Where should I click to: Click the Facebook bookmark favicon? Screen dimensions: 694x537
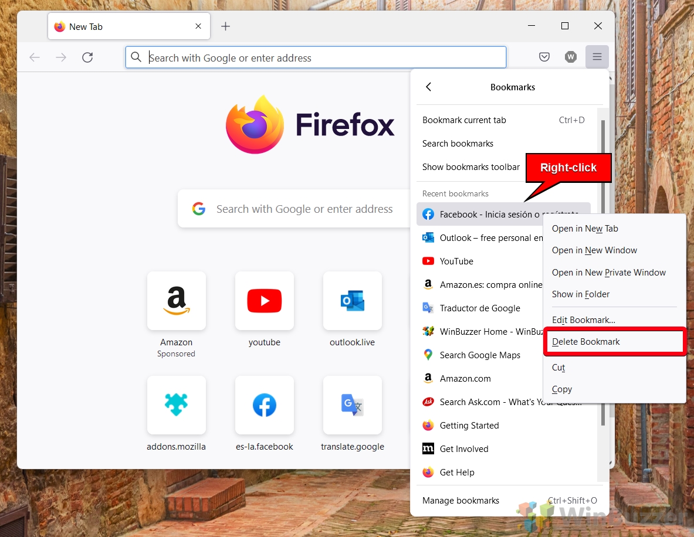[428, 214]
